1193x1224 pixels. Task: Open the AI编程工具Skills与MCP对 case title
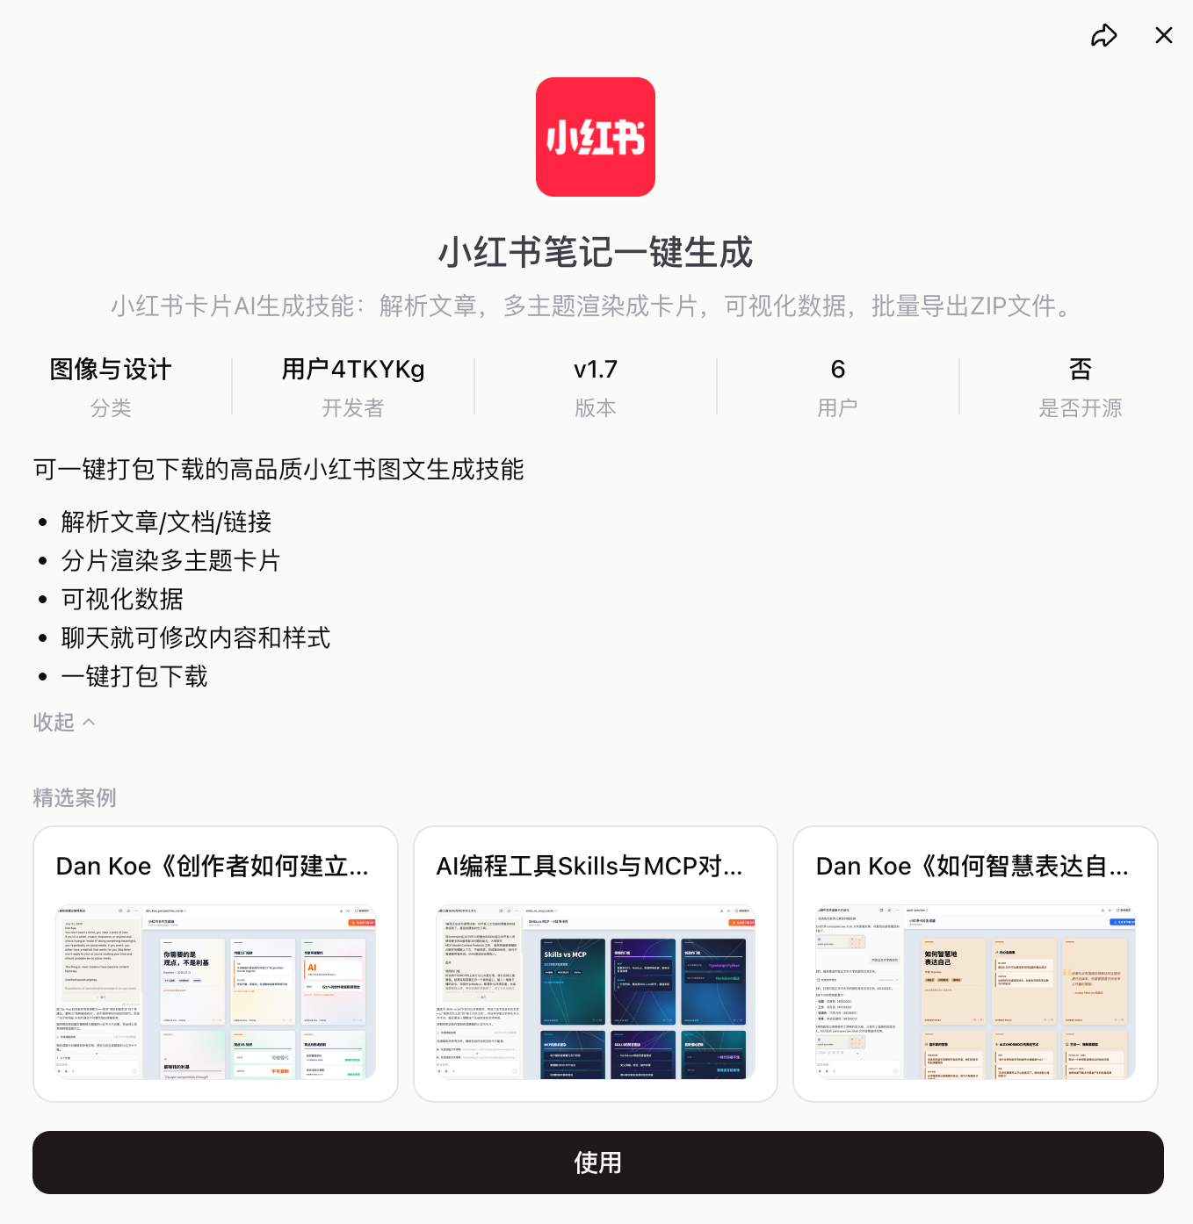tap(589, 867)
